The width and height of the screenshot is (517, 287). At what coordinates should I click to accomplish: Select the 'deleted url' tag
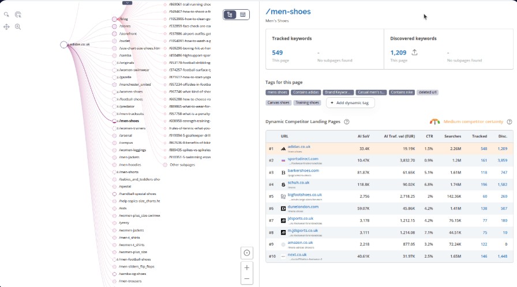coord(428,93)
